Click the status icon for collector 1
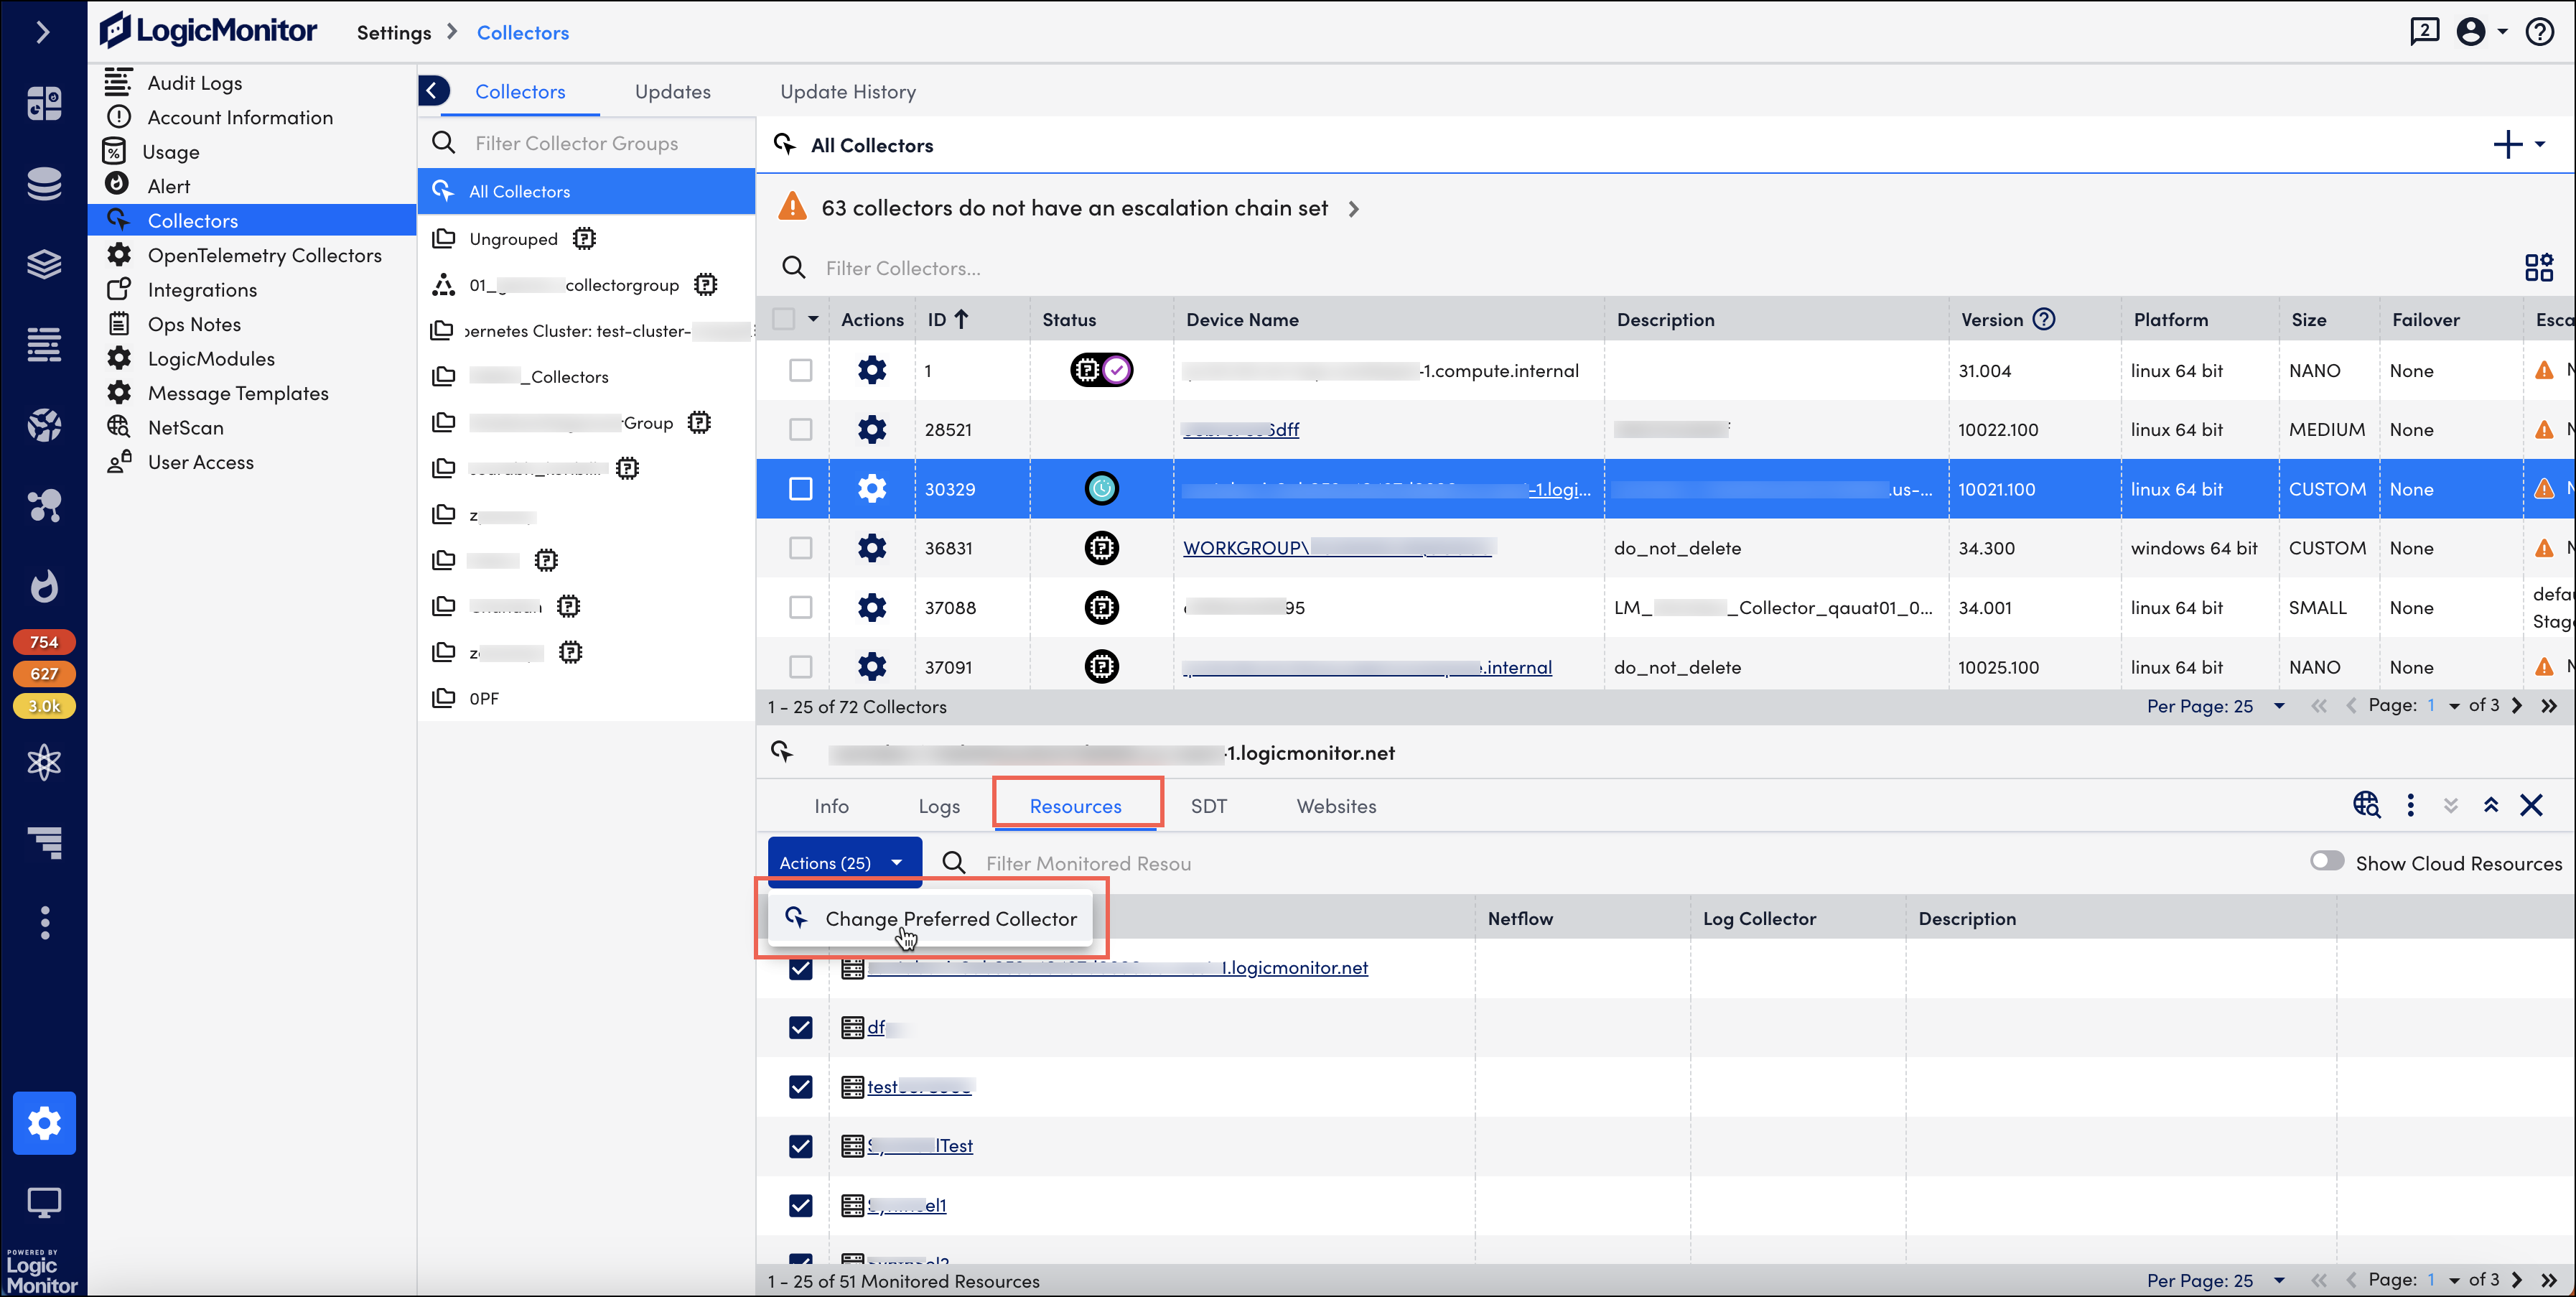Screen dimensions: 2576x1297 point(1102,370)
